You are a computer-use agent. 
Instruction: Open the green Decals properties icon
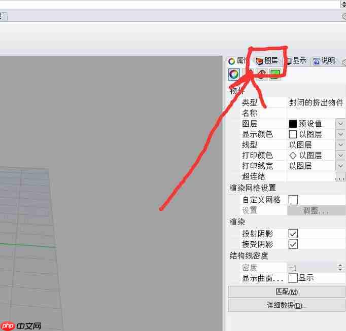275,74
